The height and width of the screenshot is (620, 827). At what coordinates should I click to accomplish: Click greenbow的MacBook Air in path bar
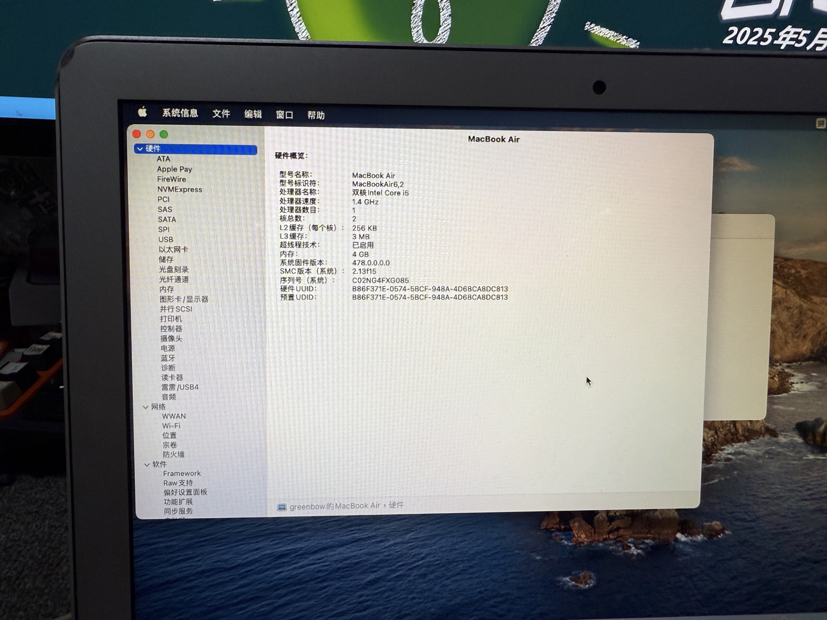[x=335, y=506]
